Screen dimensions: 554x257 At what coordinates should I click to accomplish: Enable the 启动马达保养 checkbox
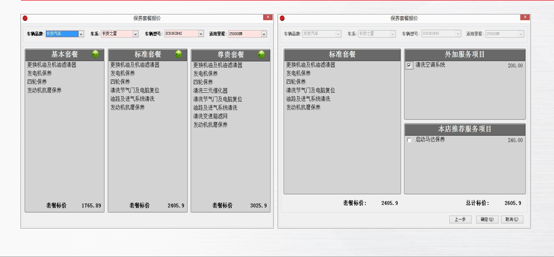coord(410,140)
